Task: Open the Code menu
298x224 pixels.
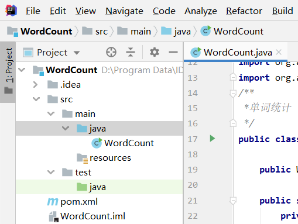Action: coord(164,11)
